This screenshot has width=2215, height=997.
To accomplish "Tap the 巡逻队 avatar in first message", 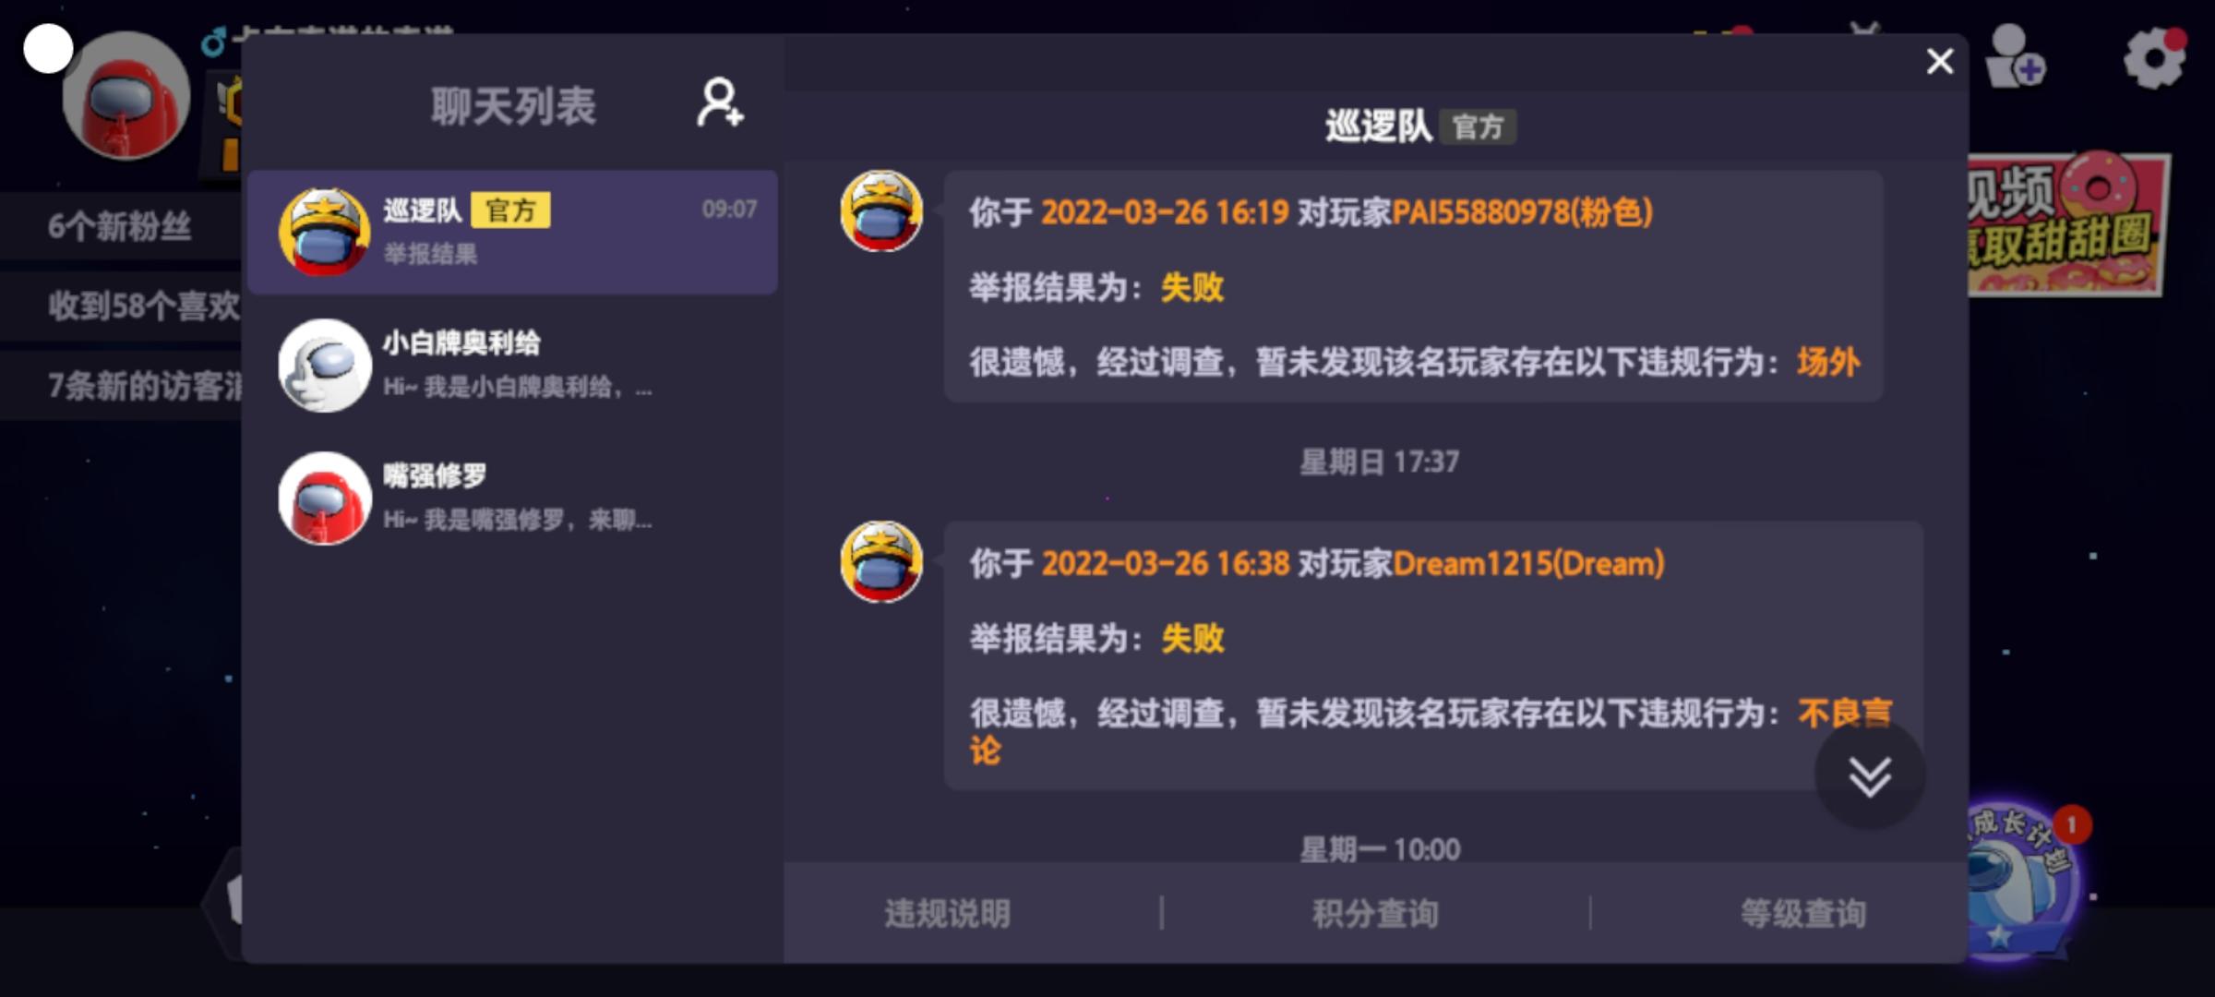I will click(881, 211).
